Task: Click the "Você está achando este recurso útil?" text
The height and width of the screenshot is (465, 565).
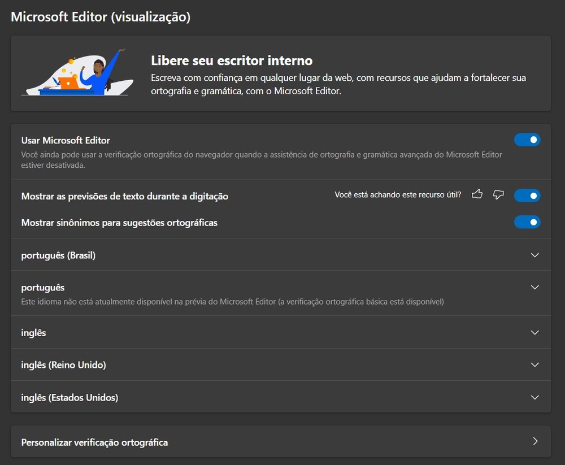Action: [398, 195]
